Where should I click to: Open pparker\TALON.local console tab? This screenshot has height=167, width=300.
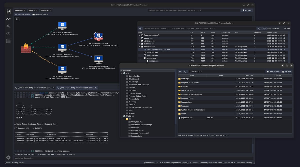click(x=34, y=88)
